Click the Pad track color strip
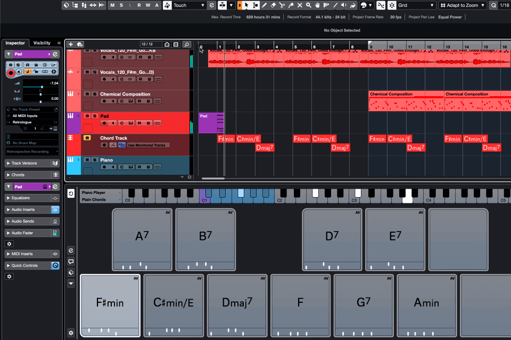Viewport: 511px width, 340px height. coord(73,123)
